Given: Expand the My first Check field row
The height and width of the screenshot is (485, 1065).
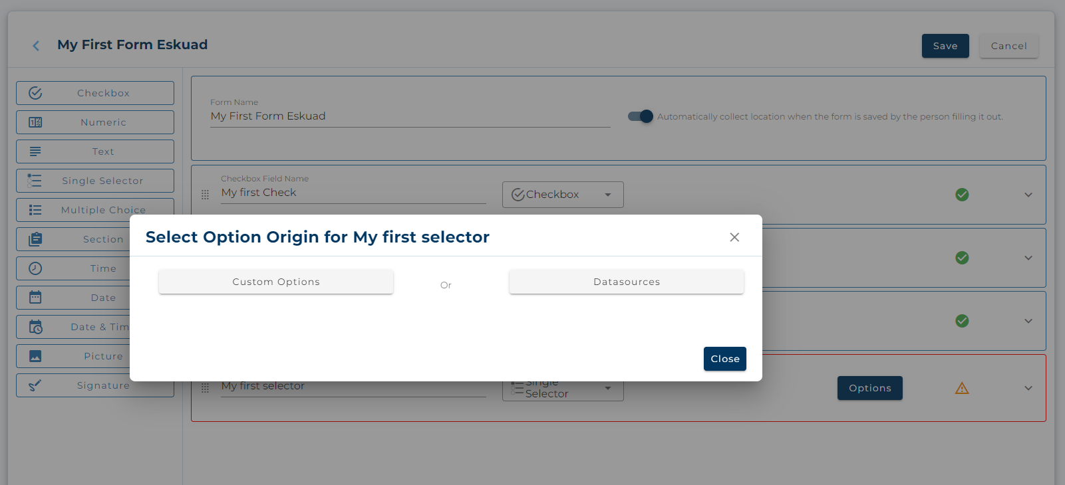Looking at the screenshot, I should pos(1028,195).
